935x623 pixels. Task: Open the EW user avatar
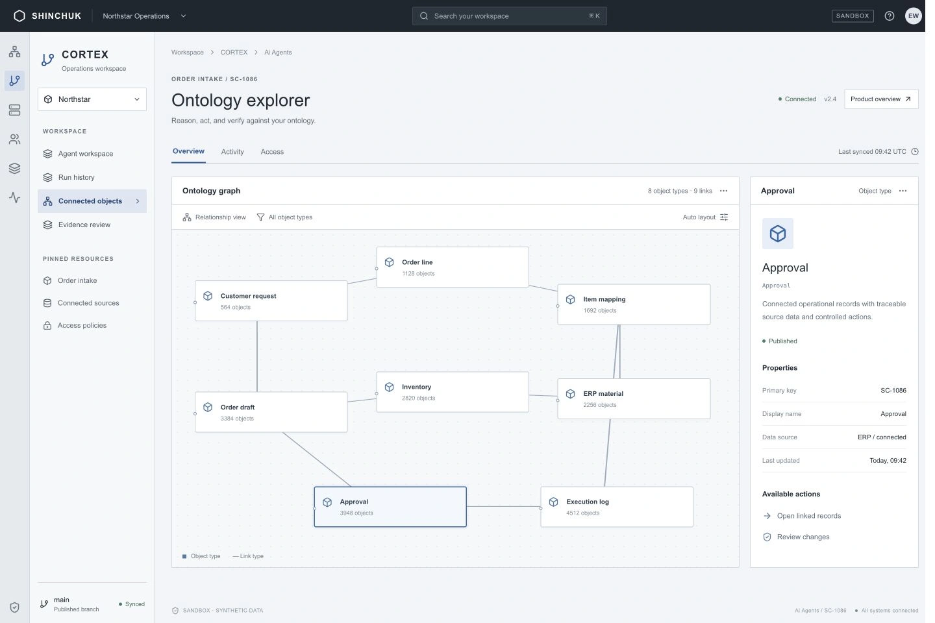pyautogui.click(x=914, y=16)
